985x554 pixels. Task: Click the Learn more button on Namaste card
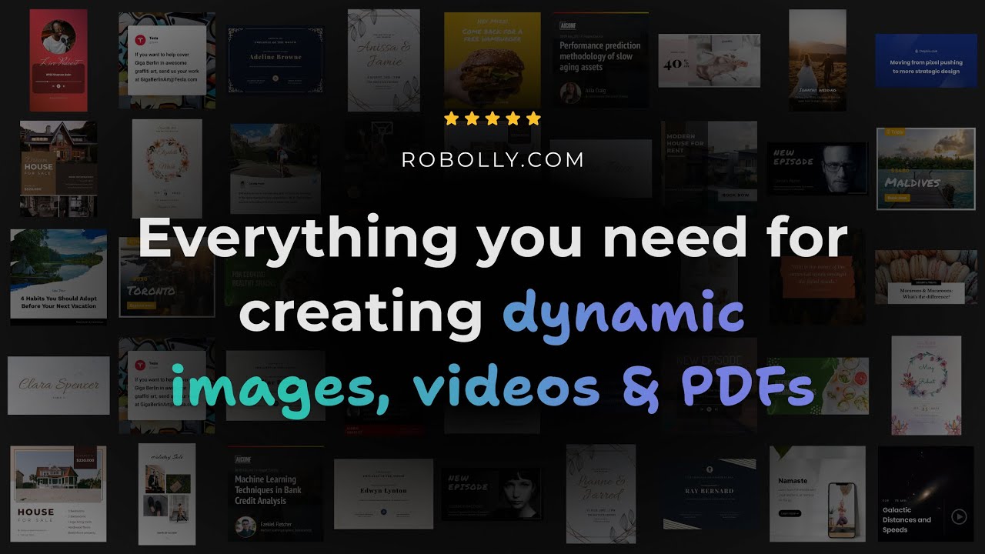click(790, 513)
